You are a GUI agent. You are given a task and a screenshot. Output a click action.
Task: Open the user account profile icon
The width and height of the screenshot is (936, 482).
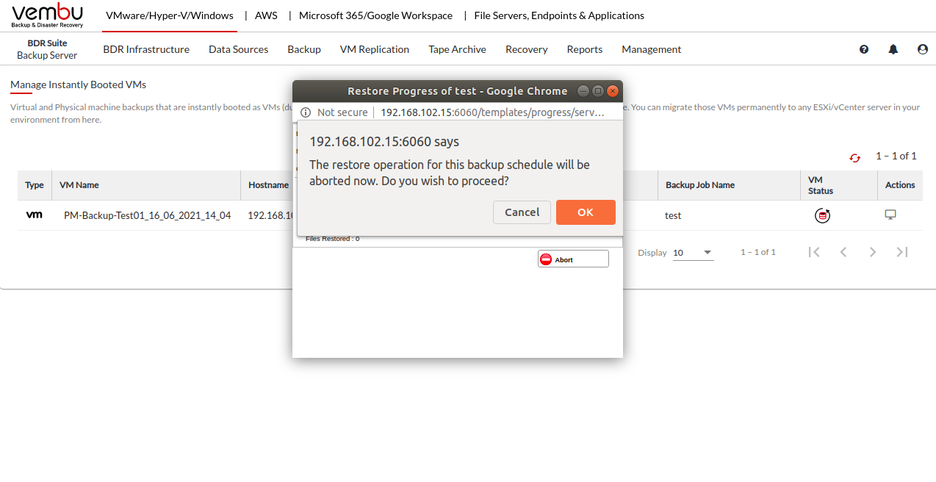923,49
